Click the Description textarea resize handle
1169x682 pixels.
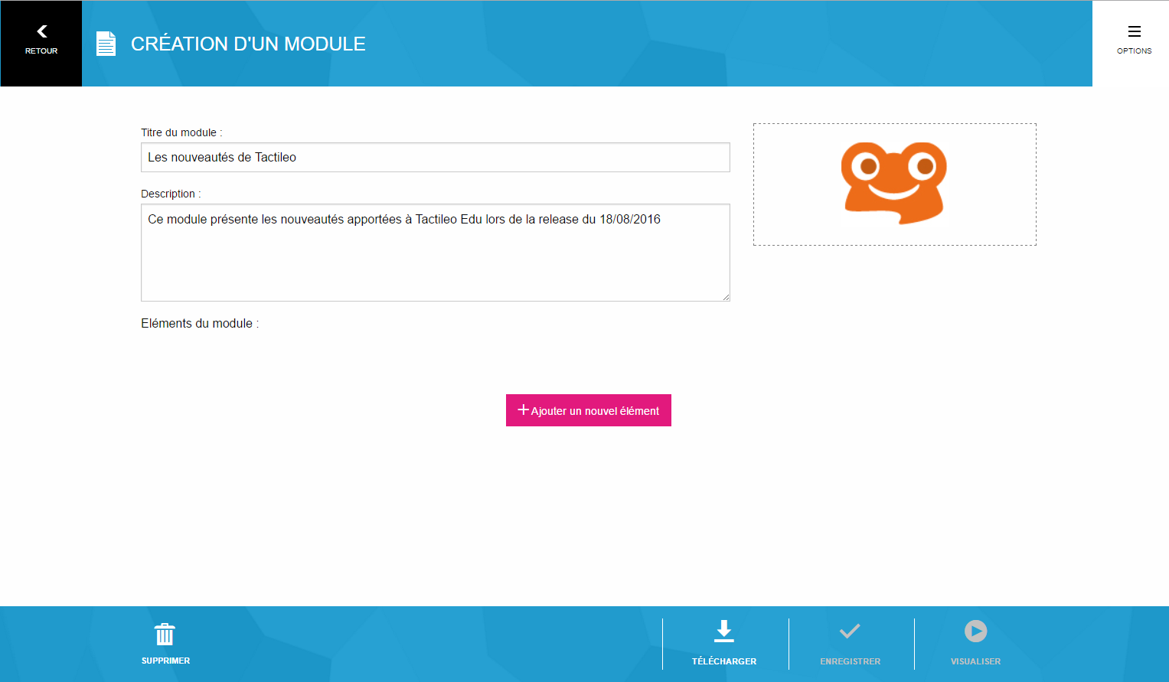725,296
